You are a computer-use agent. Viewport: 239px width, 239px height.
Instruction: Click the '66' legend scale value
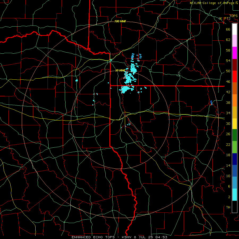[x=228, y=29]
